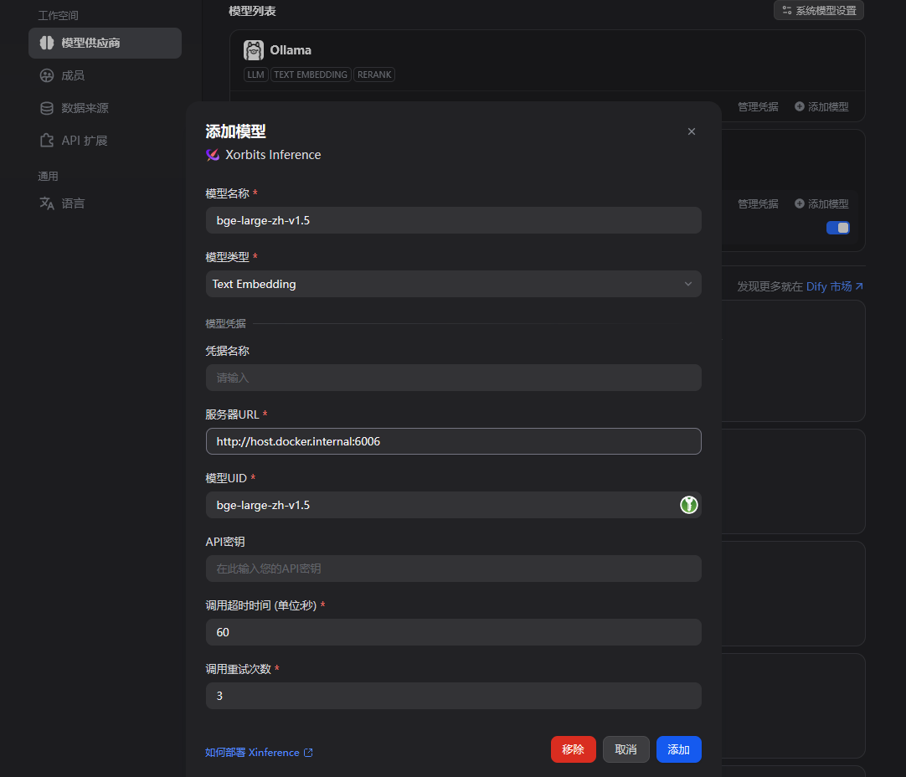
Task: Click the 取消 button
Action: point(625,749)
